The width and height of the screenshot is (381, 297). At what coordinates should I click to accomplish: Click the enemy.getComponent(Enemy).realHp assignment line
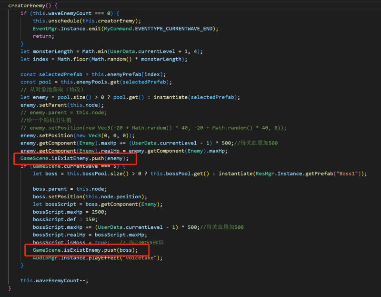point(124,151)
